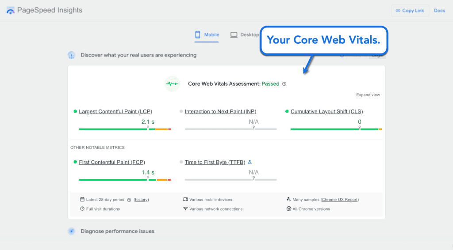
Task: Click the Various mobile devices text
Action: 211,200
